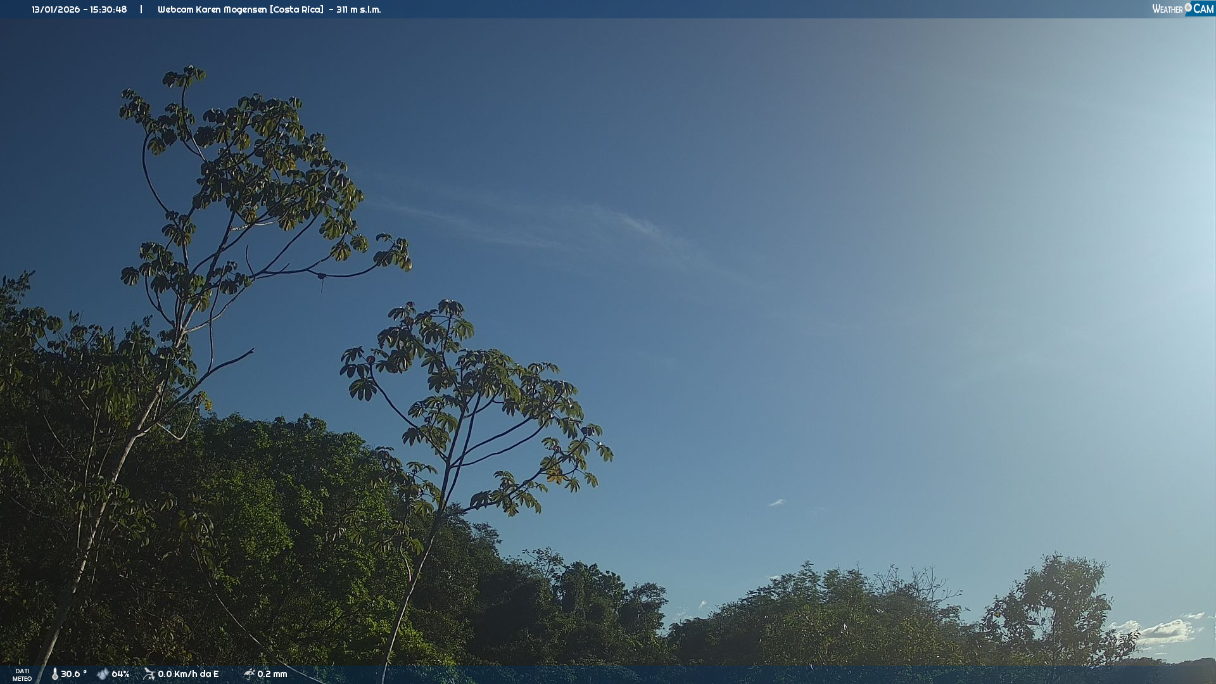Click the [Costa Rica] location text
The height and width of the screenshot is (684, 1216).
pos(296,9)
